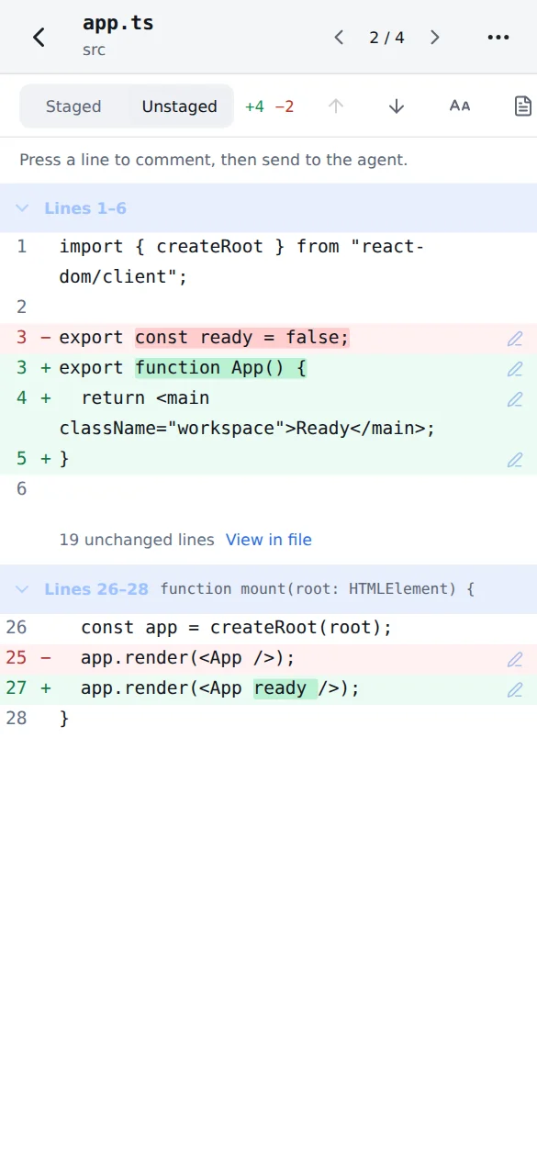Open the previous file chevron
Viewport: 537px width, 1162px height.
tap(339, 38)
